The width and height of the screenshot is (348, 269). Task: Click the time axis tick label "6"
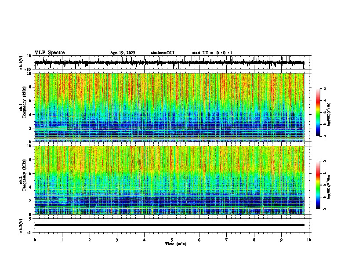tap(199, 240)
